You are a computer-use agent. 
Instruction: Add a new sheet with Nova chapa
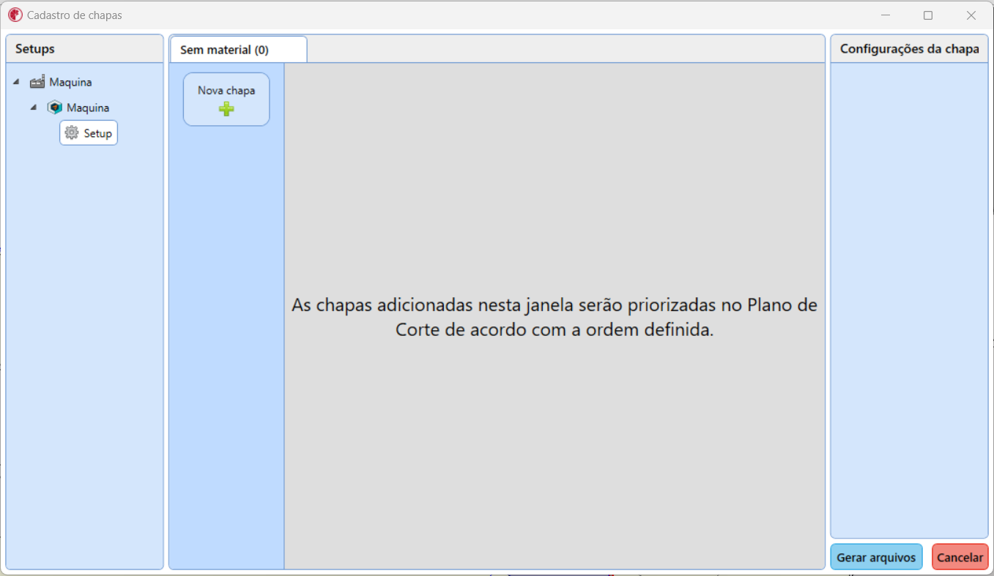[x=226, y=100]
